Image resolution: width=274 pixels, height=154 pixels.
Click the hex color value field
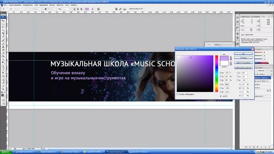(226, 96)
